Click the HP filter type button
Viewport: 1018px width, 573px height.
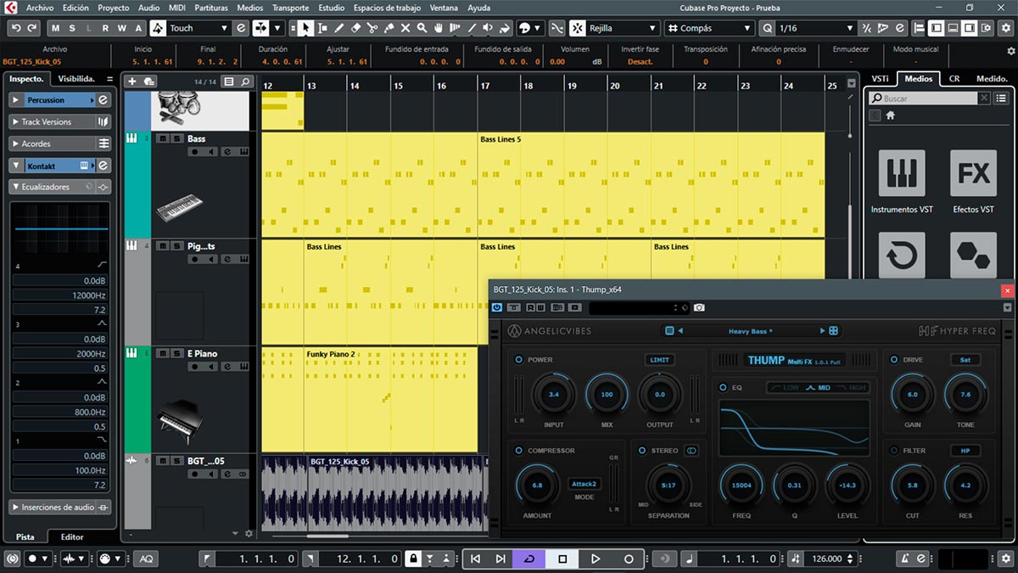click(x=965, y=451)
